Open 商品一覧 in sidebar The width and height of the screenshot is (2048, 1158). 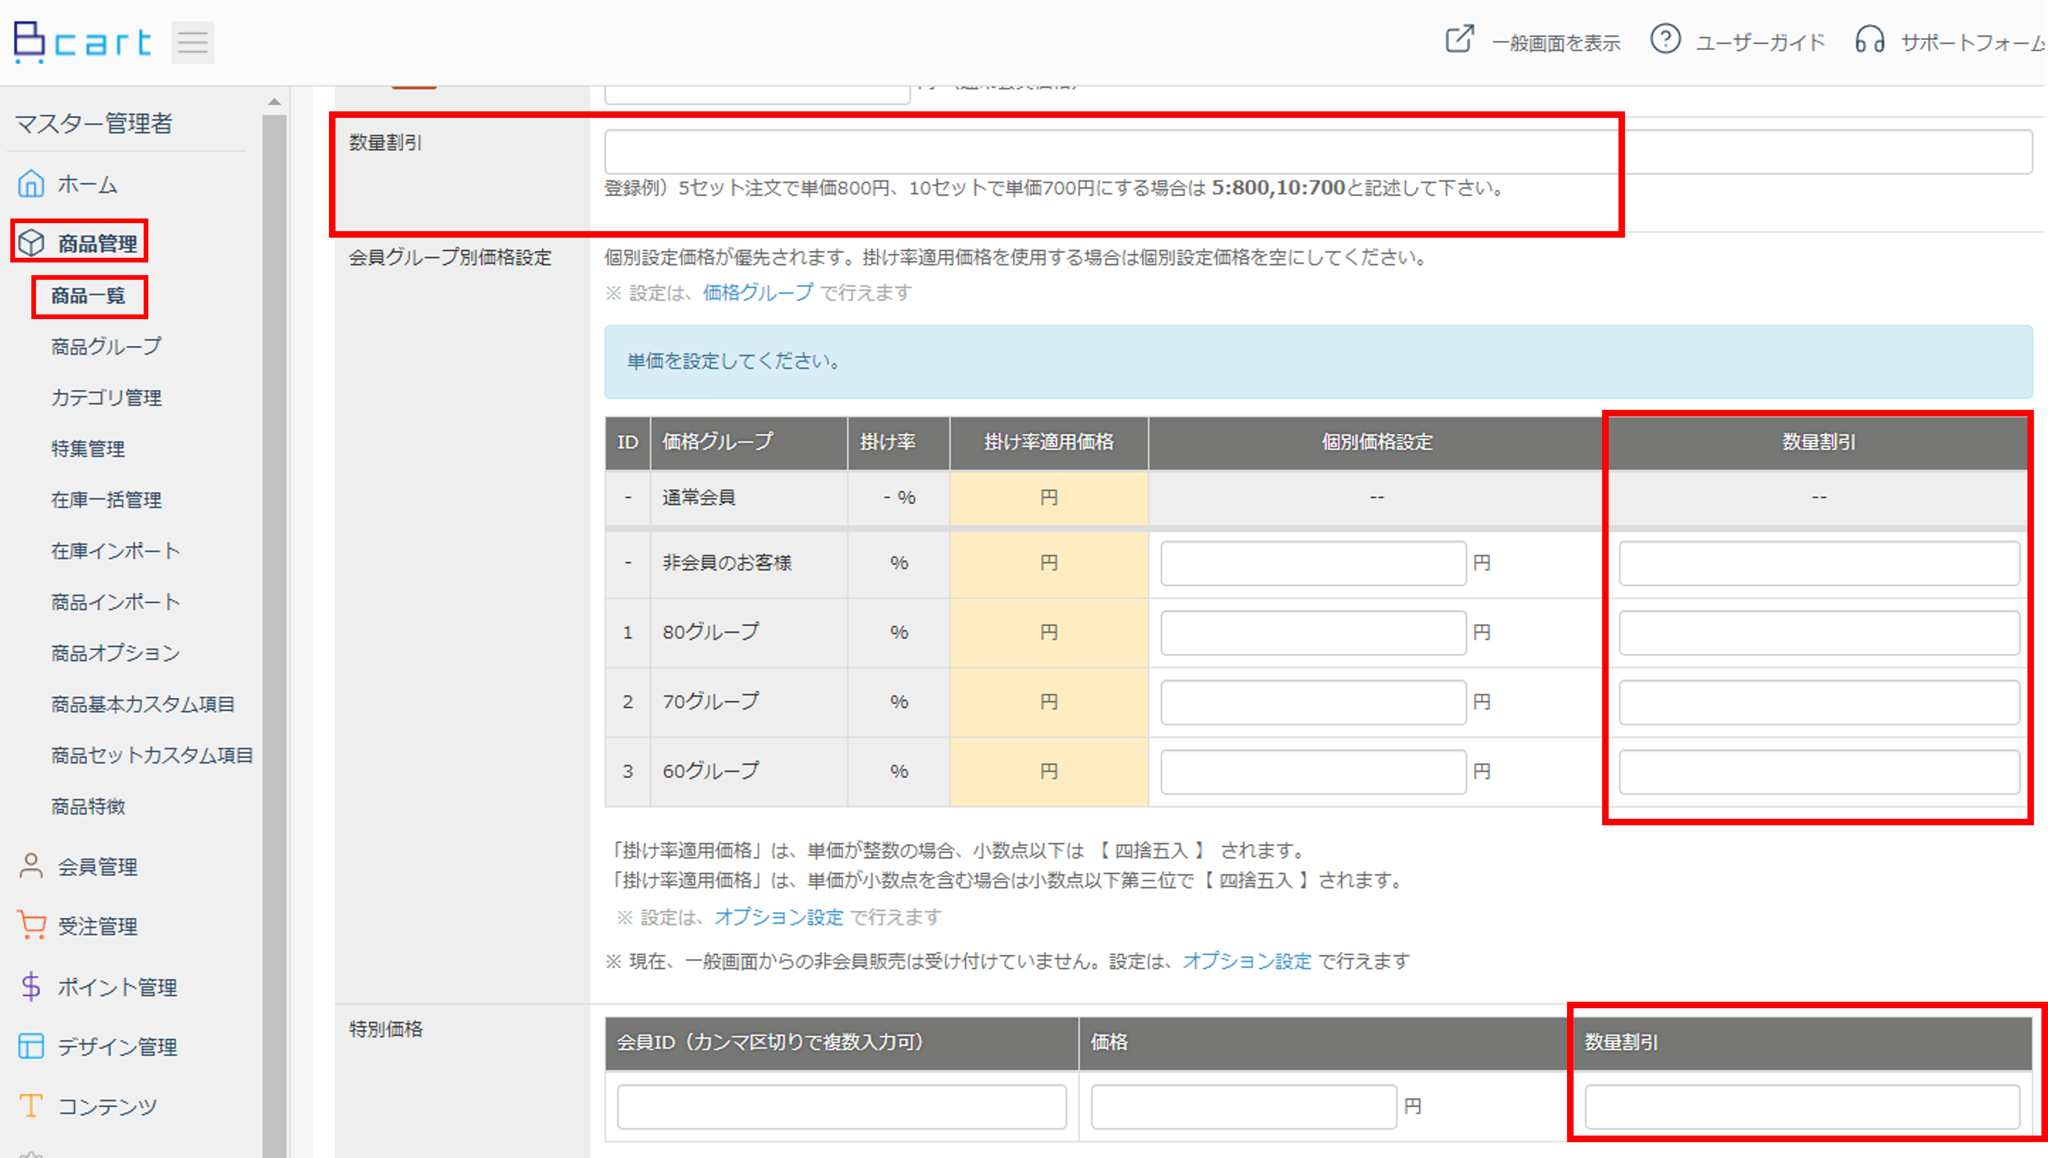click(x=88, y=296)
